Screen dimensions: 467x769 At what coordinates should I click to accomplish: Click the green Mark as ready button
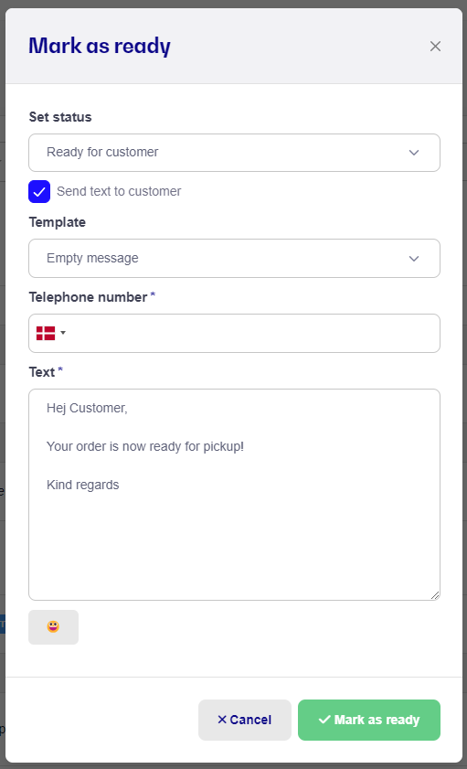pyautogui.click(x=369, y=720)
